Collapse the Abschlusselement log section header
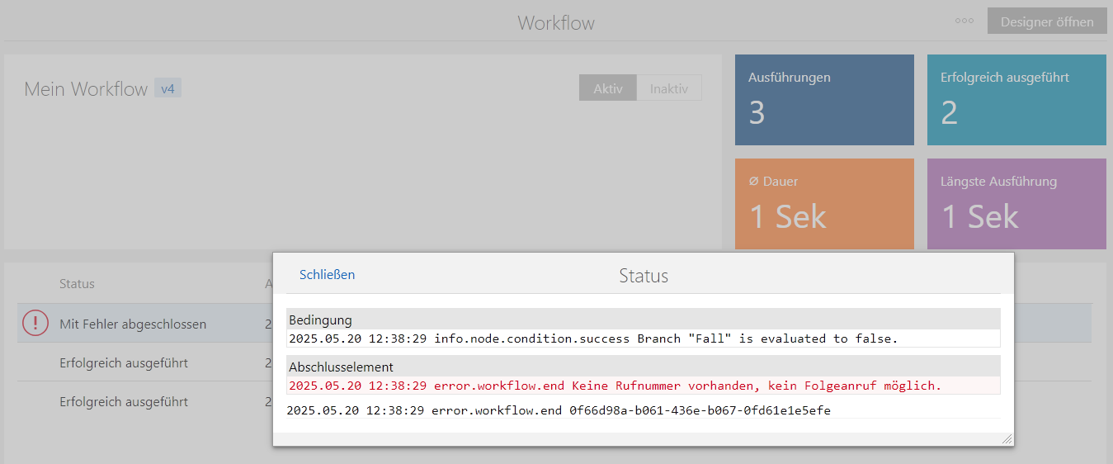This screenshot has width=1113, height=464. (643, 367)
